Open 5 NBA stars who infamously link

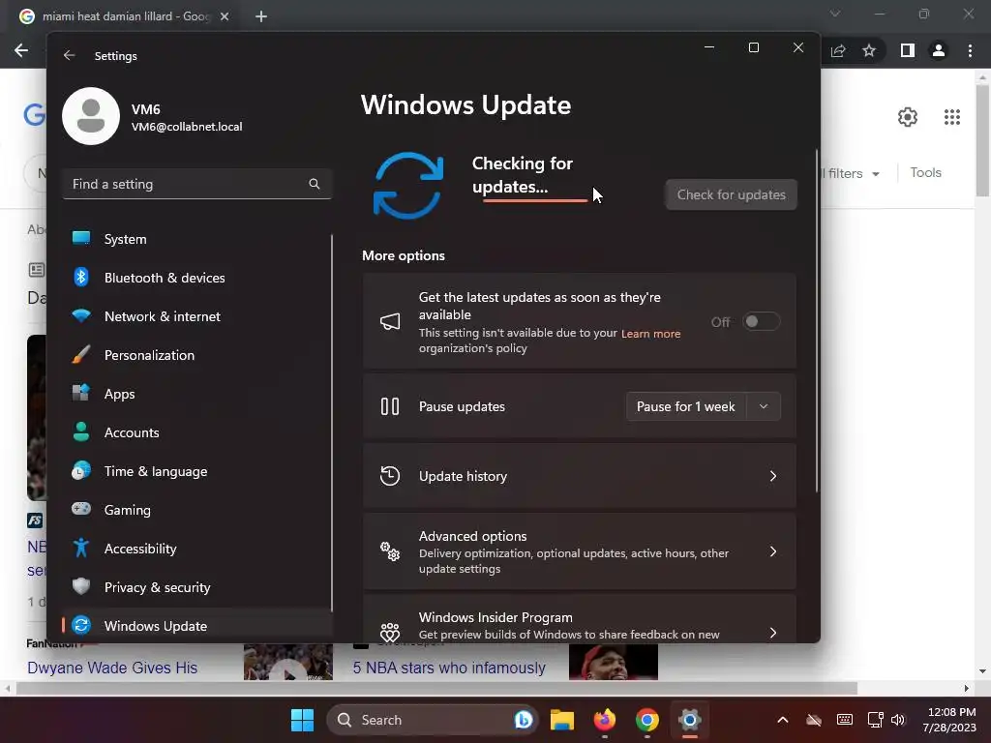coord(449,668)
